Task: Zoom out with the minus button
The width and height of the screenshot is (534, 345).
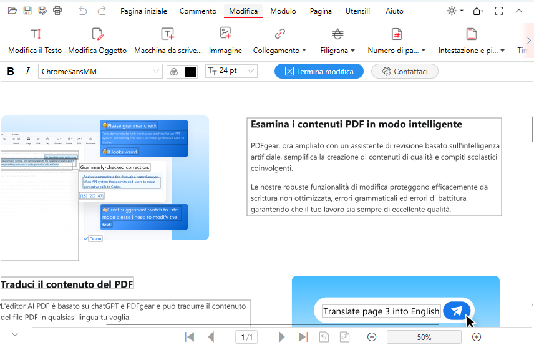Action: (372, 337)
